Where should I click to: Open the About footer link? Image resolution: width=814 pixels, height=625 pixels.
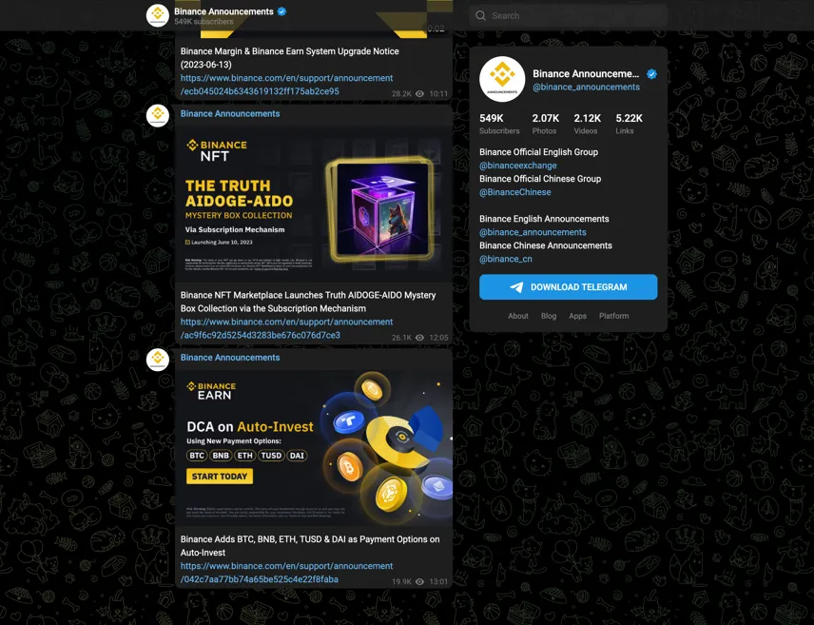(518, 316)
